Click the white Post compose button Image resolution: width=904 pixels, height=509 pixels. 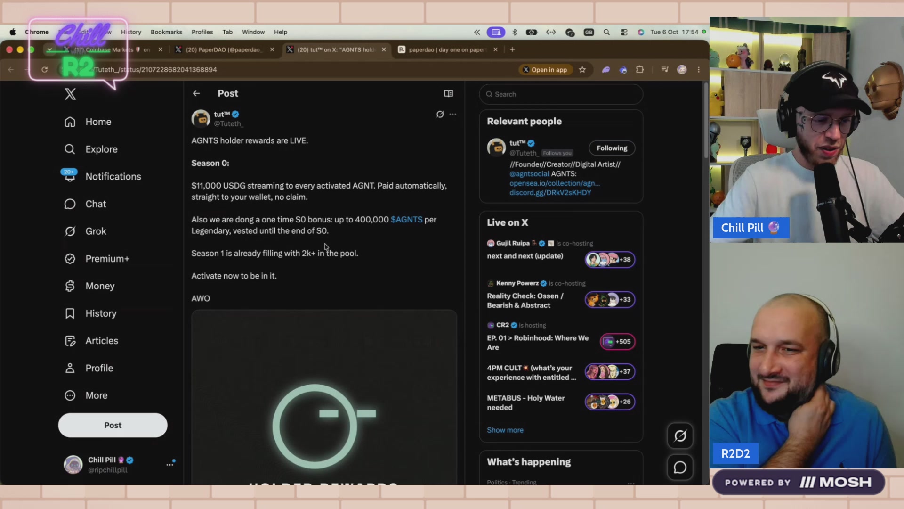pos(113,425)
